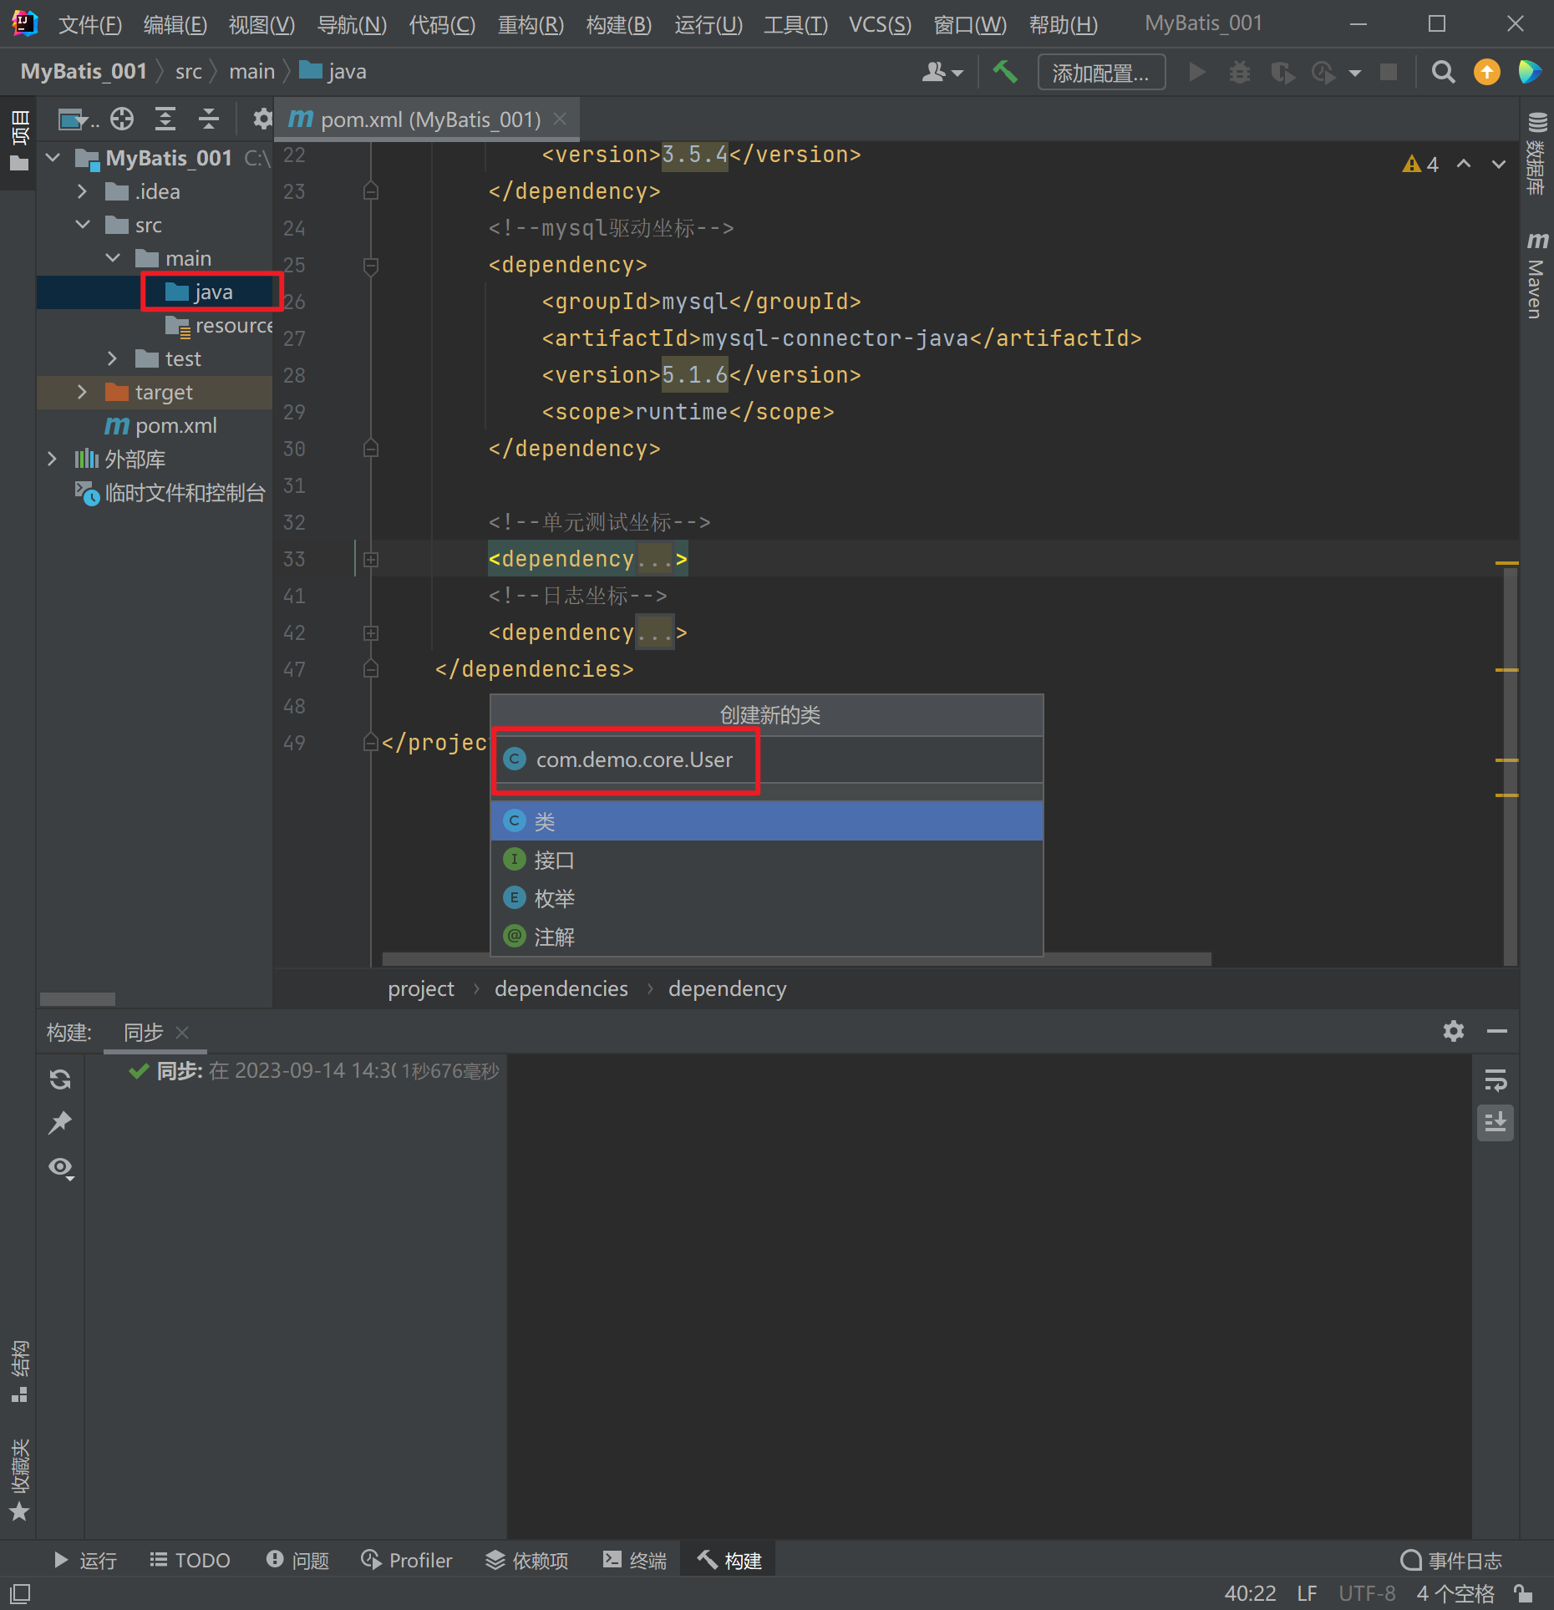Select 接口 in the new class popup

click(554, 860)
